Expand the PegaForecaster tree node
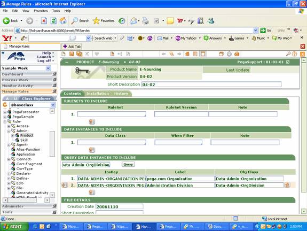 [5, 112]
